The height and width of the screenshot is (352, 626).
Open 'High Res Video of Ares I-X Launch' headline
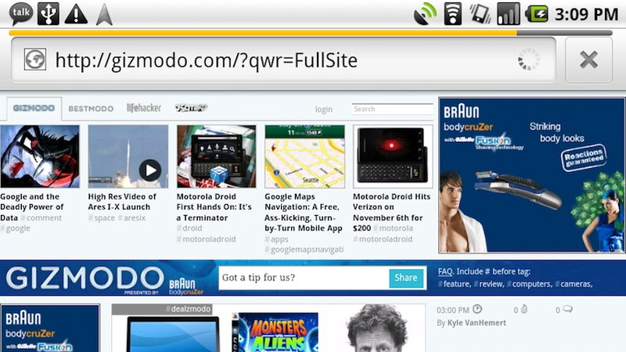(122, 202)
